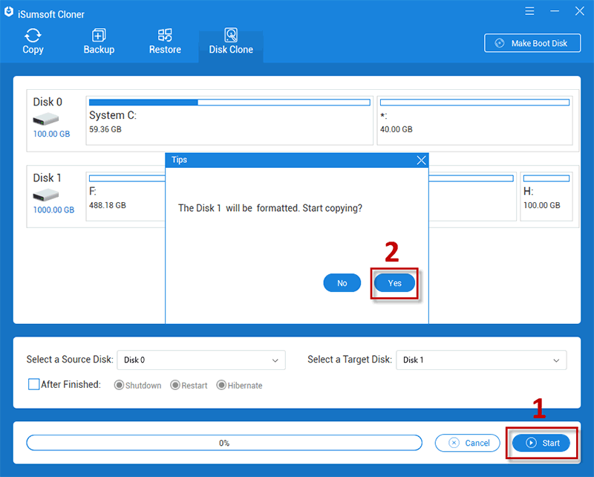
Task: Open the Restore tab
Action: pyautogui.click(x=165, y=42)
